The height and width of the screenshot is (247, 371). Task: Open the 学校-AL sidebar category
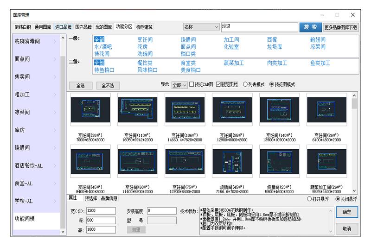(x=36, y=201)
